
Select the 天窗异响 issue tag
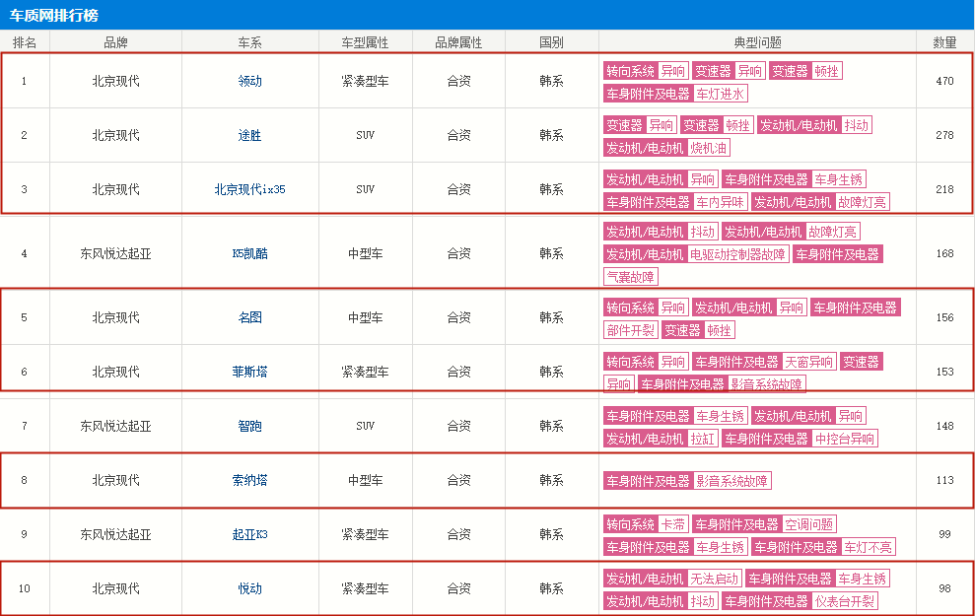click(809, 362)
